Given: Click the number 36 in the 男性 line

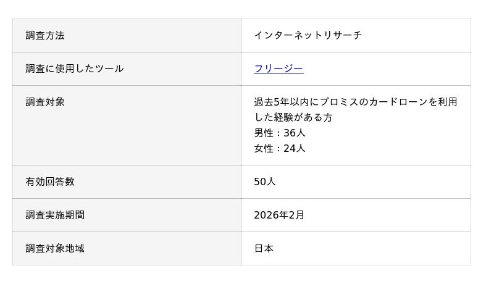Looking at the screenshot, I should point(290,133).
